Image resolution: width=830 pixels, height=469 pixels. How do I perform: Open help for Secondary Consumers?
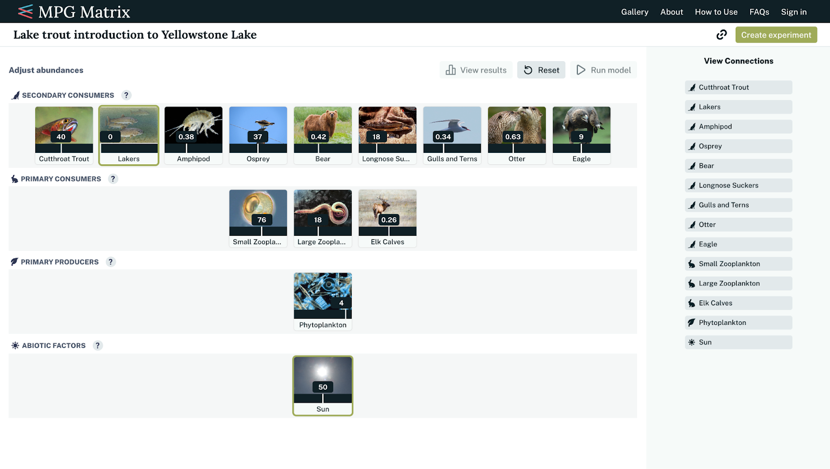point(126,95)
